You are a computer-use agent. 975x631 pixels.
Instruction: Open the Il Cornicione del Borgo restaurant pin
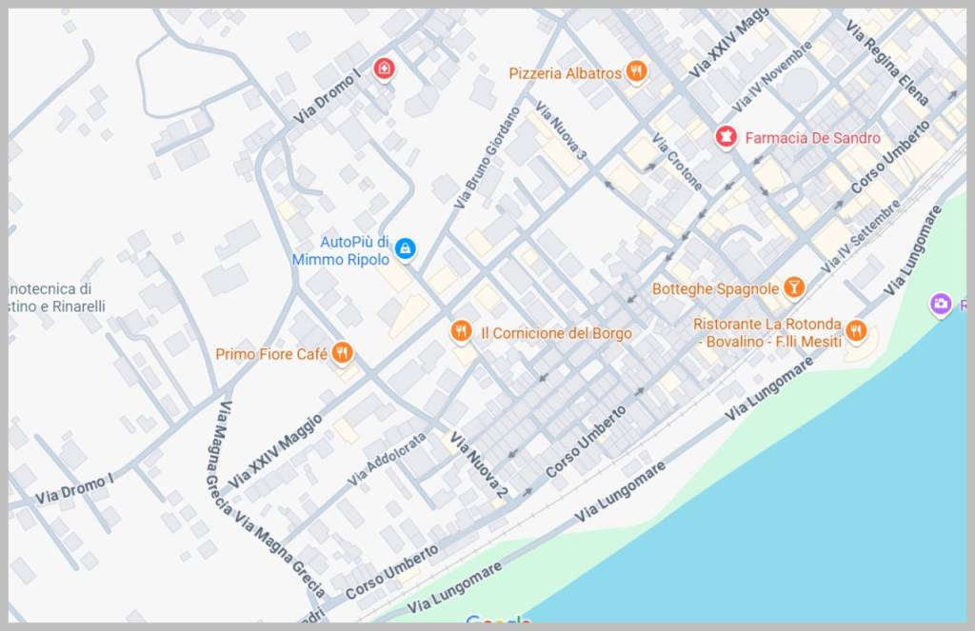461,331
